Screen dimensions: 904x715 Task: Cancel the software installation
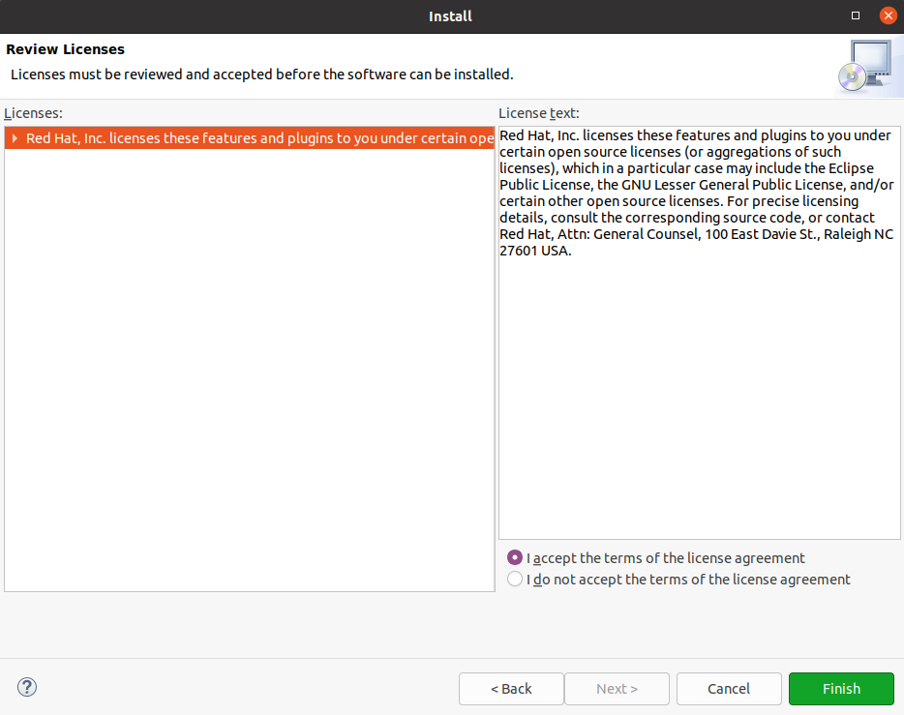(x=729, y=689)
